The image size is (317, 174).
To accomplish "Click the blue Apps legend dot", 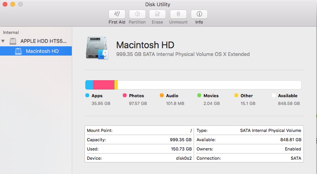I will pos(87,95).
